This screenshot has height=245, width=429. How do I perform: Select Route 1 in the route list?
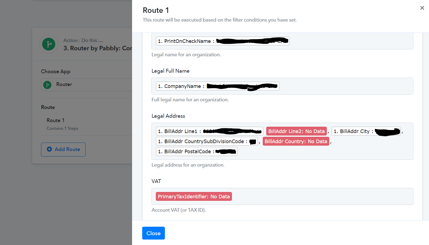(x=56, y=120)
